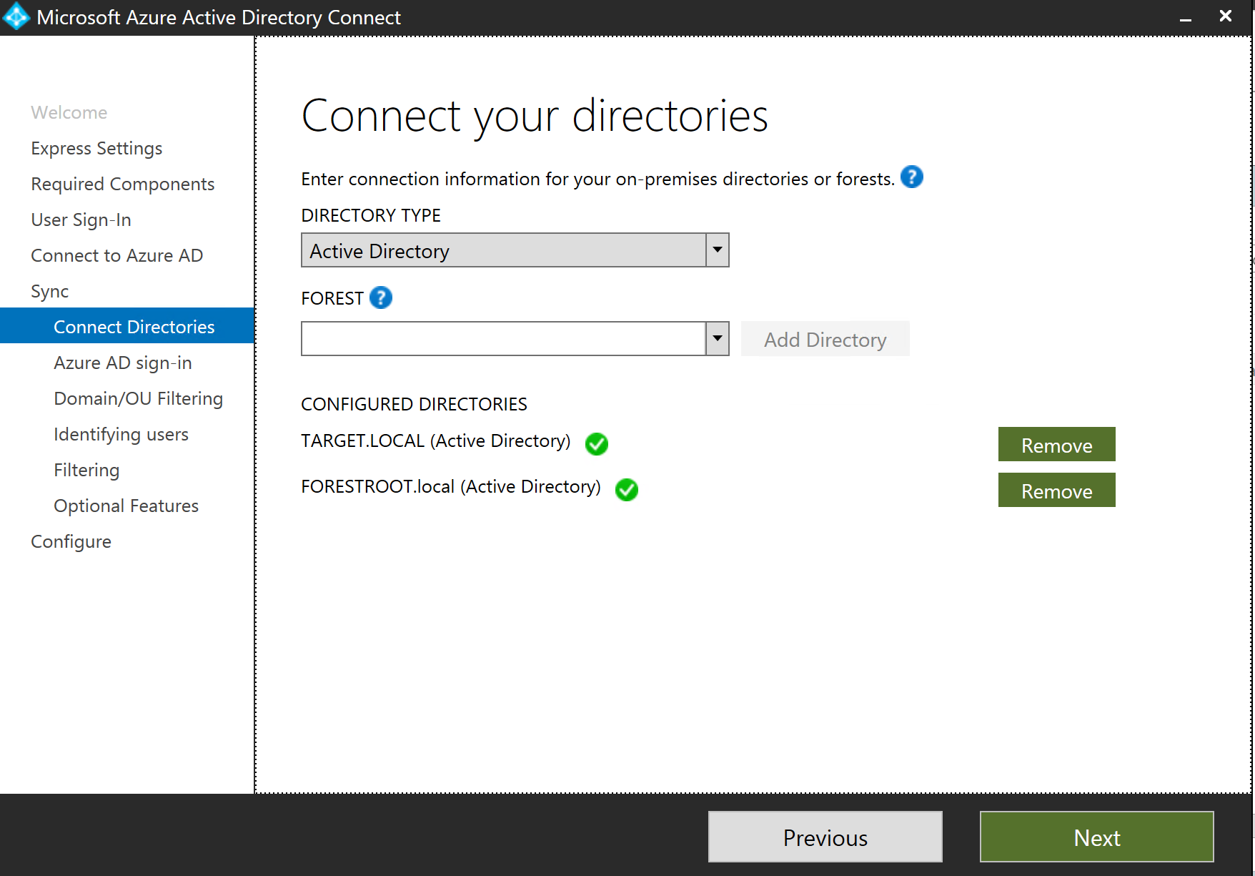Expand the Forest dropdown arrow
The width and height of the screenshot is (1255, 876).
coord(717,339)
